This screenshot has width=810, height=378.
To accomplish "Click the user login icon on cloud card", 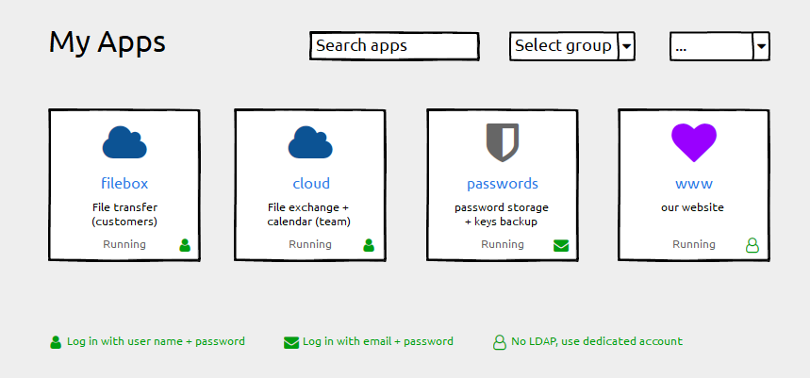I will click(x=369, y=245).
